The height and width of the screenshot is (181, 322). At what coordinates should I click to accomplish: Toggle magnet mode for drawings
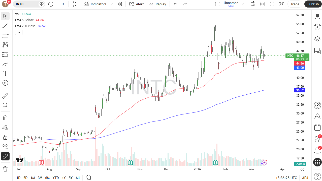click(x=5, y=118)
